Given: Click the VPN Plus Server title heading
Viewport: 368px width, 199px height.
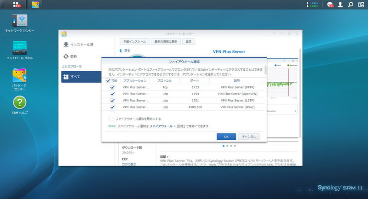Looking at the screenshot, I should pyautogui.click(x=229, y=52).
